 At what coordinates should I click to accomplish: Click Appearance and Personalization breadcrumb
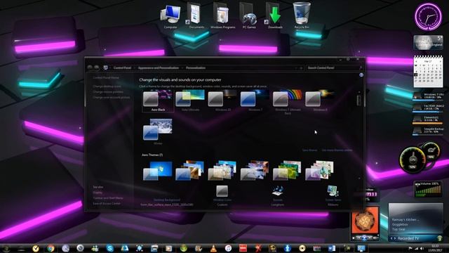point(159,68)
